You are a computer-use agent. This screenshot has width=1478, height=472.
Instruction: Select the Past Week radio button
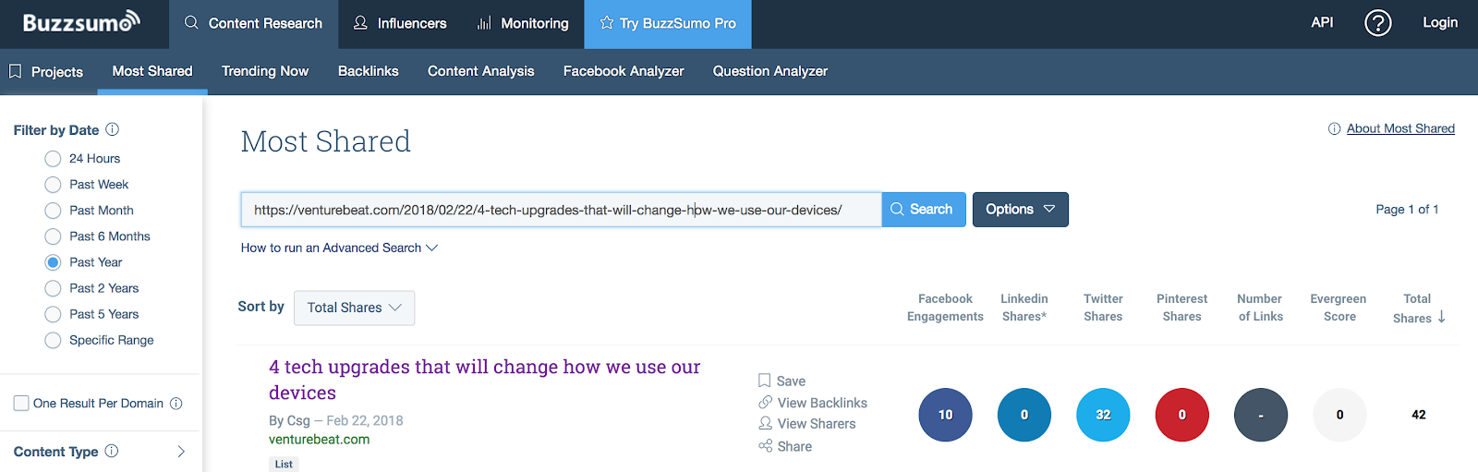tap(54, 185)
